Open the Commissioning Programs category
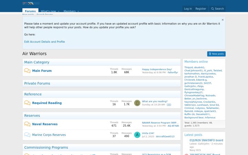248x155 pixels. pos(46,147)
